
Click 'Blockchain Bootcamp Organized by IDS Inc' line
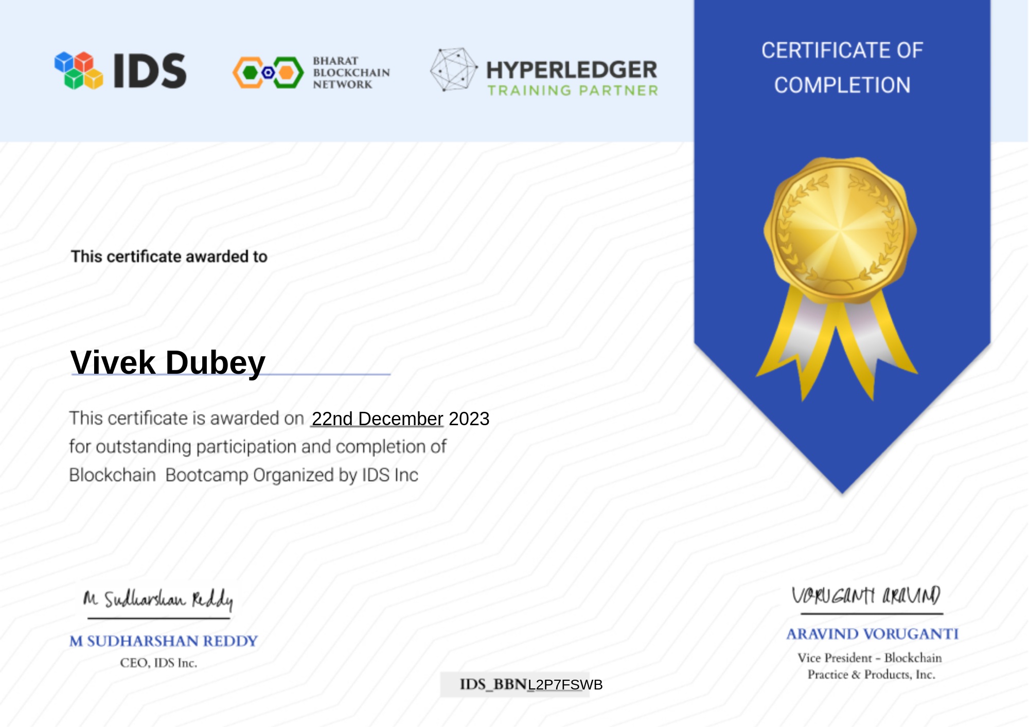243,475
